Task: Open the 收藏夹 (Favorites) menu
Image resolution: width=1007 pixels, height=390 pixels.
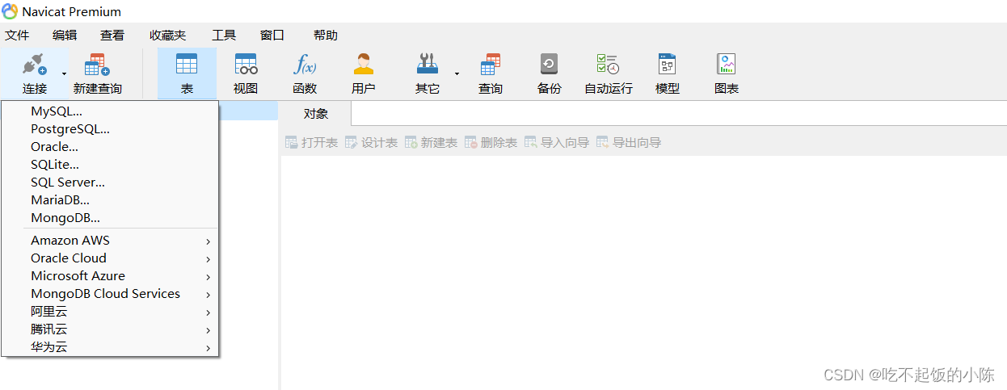Action: pyautogui.click(x=167, y=35)
